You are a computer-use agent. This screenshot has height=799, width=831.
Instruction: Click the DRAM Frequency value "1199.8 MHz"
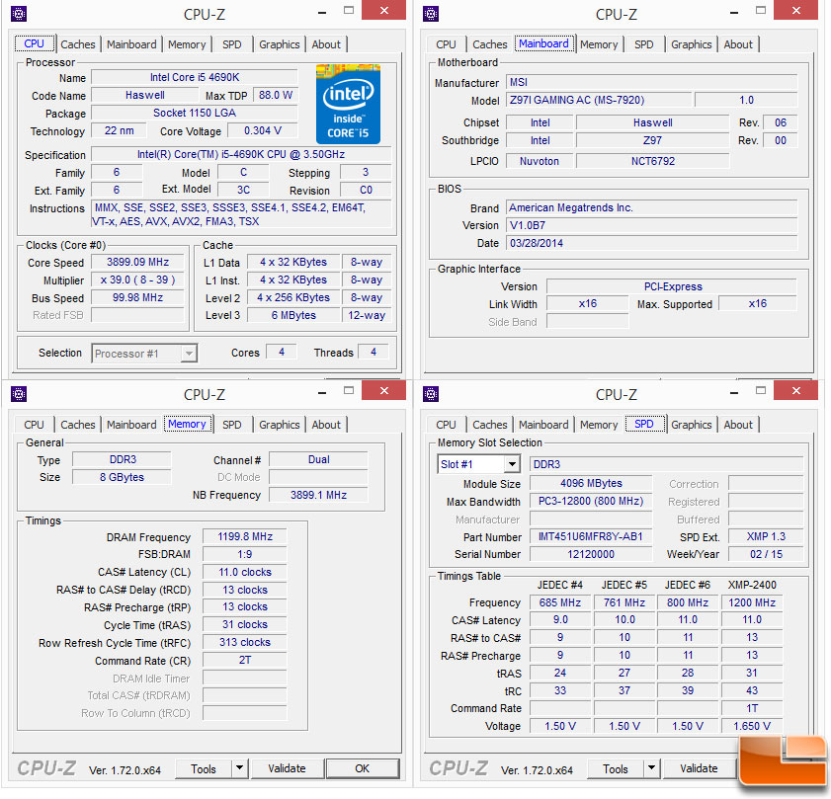(245, 536)
